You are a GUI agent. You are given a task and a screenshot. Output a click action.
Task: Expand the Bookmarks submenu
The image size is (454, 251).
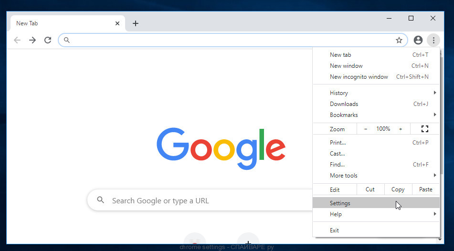(376, 115)
